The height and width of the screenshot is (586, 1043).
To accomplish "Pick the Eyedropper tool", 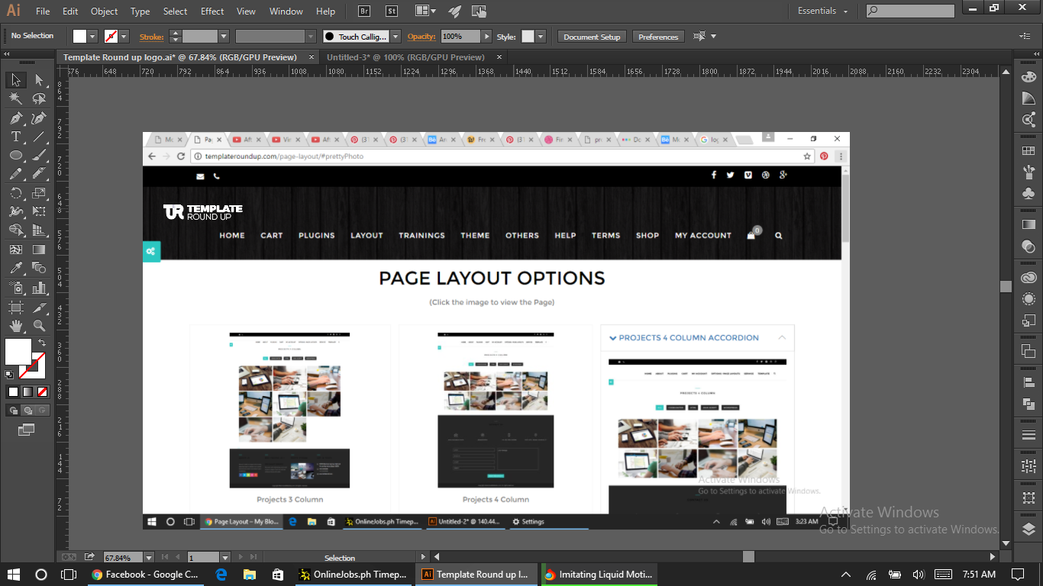I will (x=15, y=269).
